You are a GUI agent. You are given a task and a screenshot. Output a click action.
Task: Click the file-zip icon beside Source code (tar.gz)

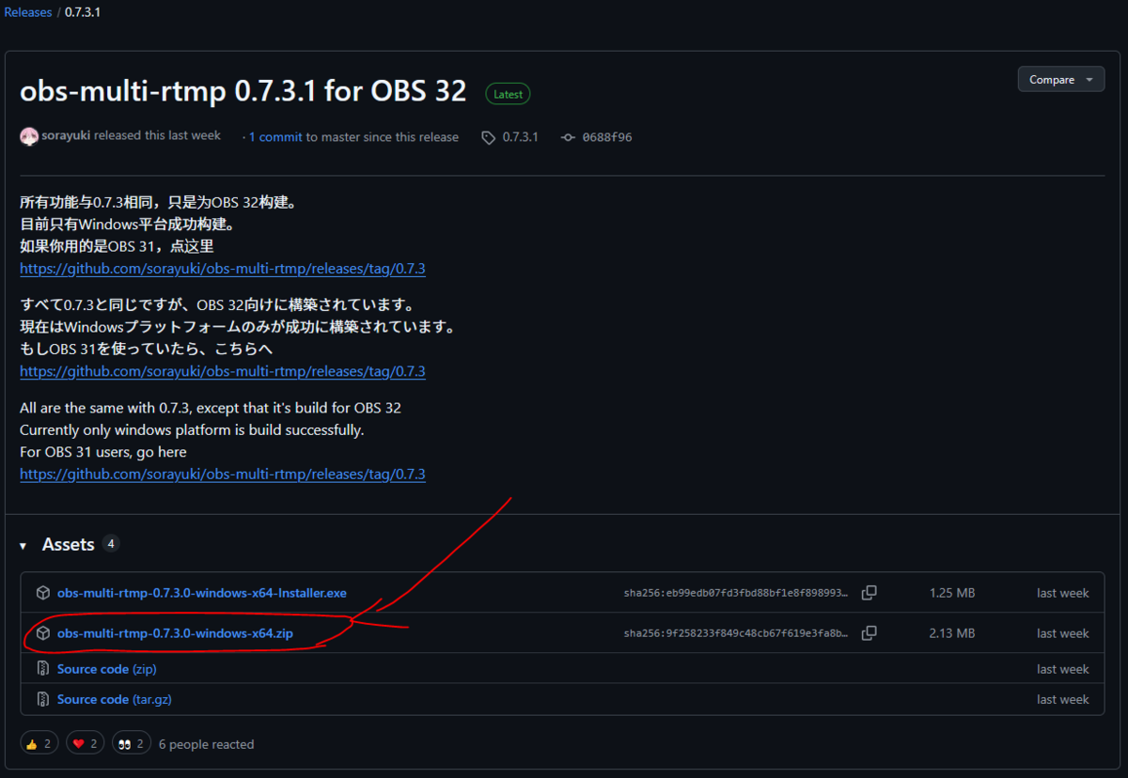(43, 699)
